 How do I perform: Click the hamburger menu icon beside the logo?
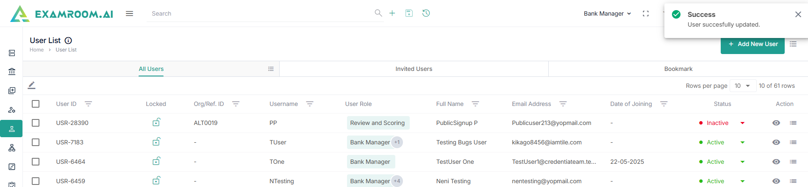point(129,14)
